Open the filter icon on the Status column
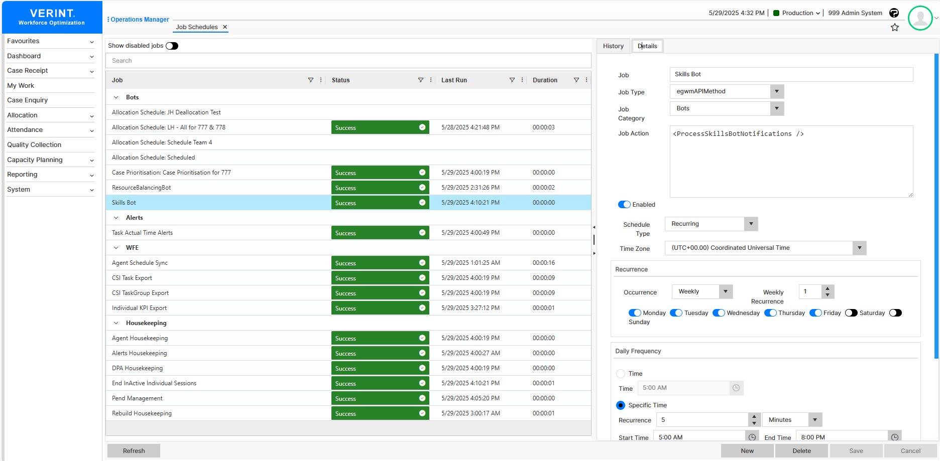Viewport: 940px width, 461px height. coord(421,80)
